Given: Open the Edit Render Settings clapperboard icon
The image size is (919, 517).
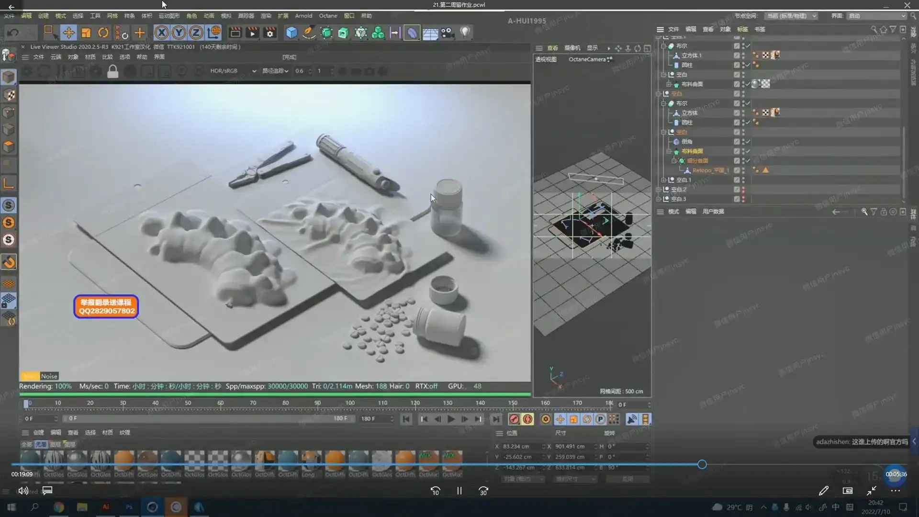Looking at the screenshot, I should (x=270, y=33).
